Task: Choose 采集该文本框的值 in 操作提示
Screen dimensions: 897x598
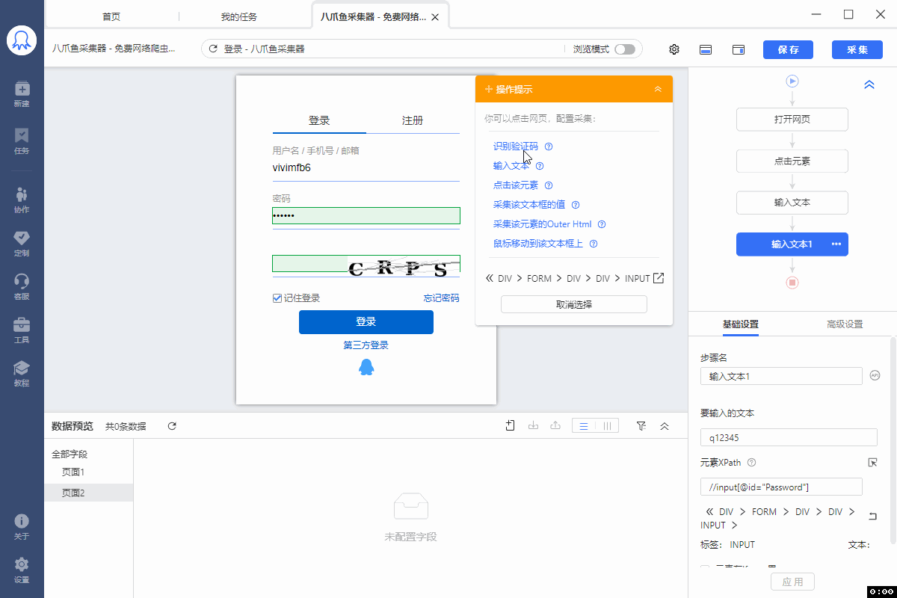Action: 529,205
